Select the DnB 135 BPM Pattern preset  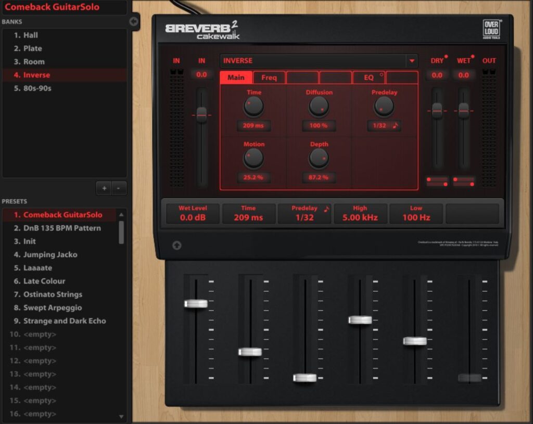[x=60, y=228]
